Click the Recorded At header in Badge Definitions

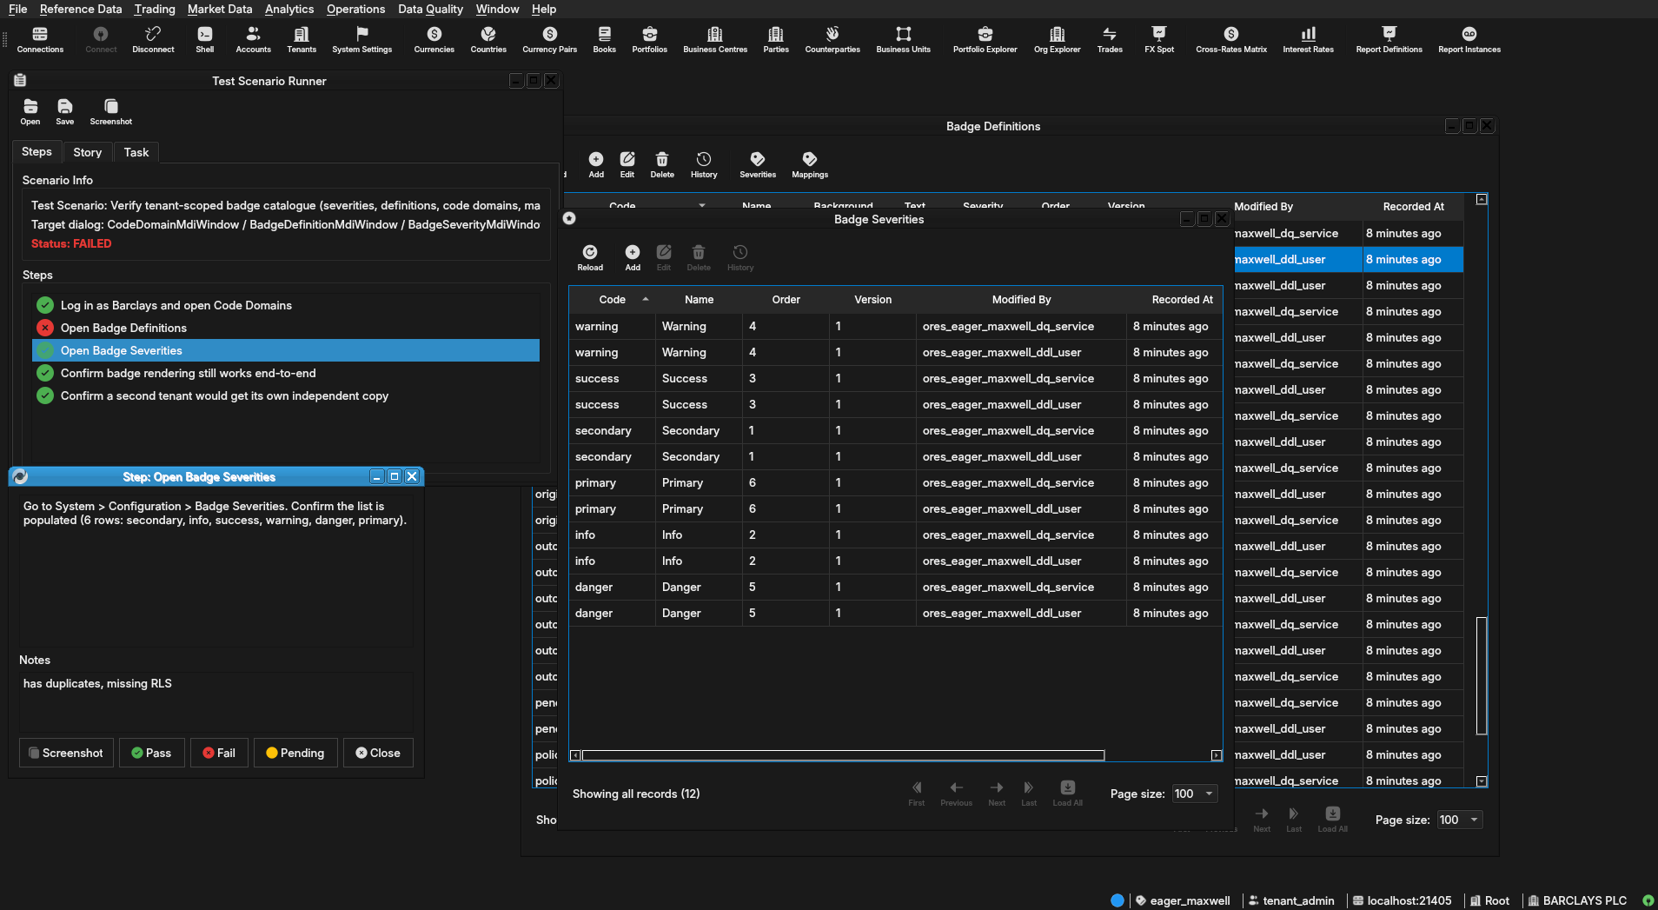[x=1413, y=207]
